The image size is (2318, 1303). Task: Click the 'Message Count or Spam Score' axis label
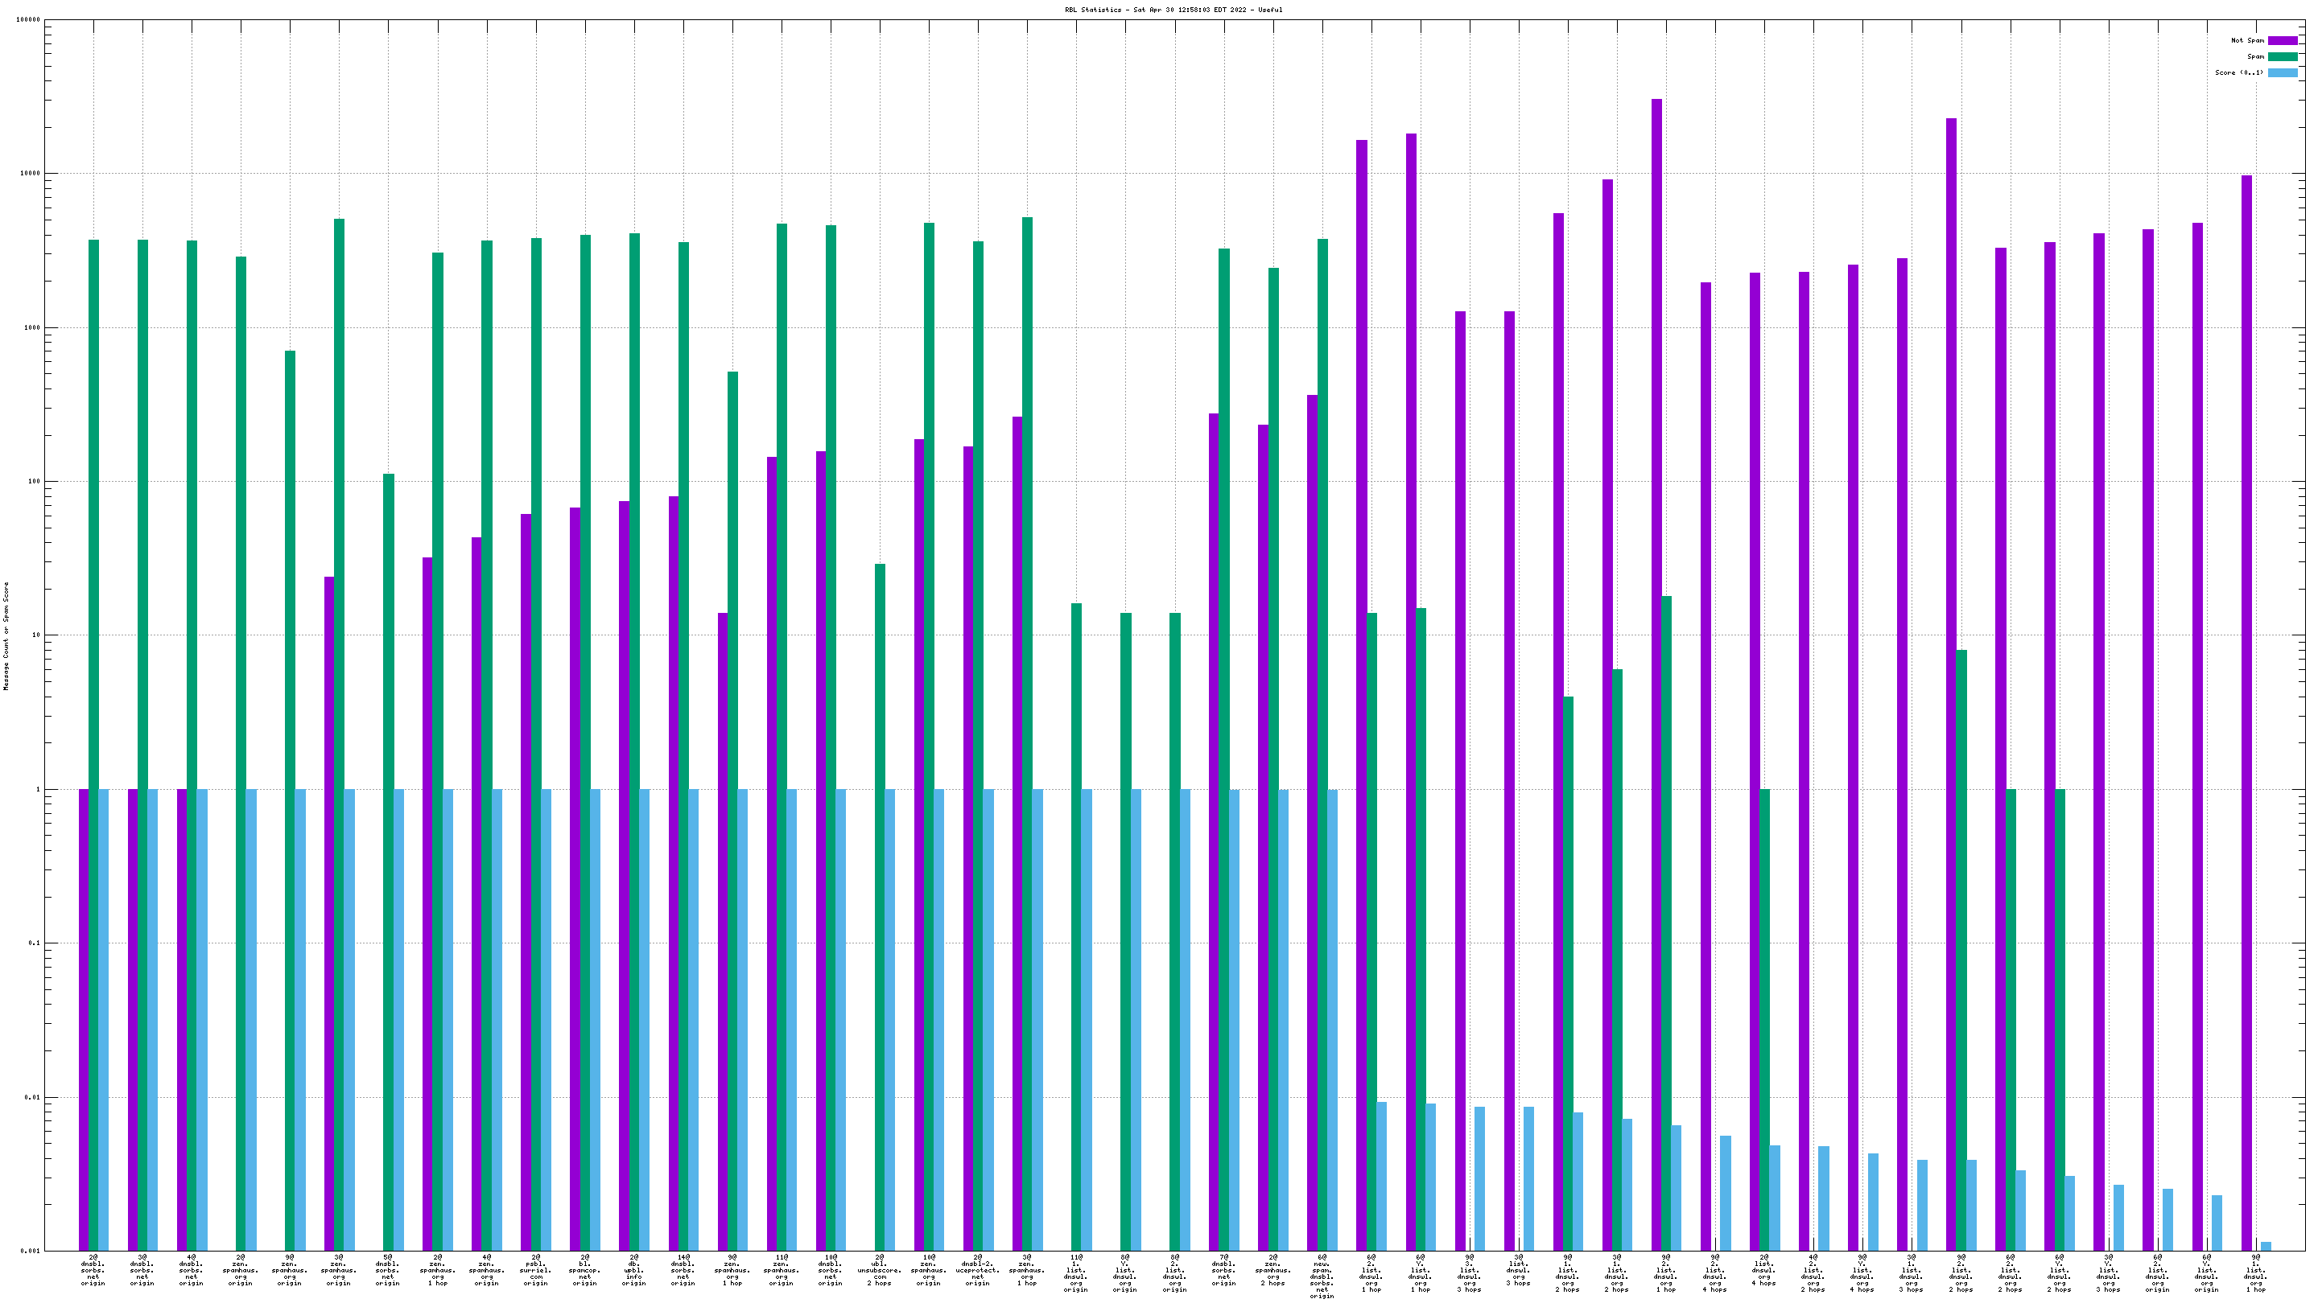pos(6,635)
